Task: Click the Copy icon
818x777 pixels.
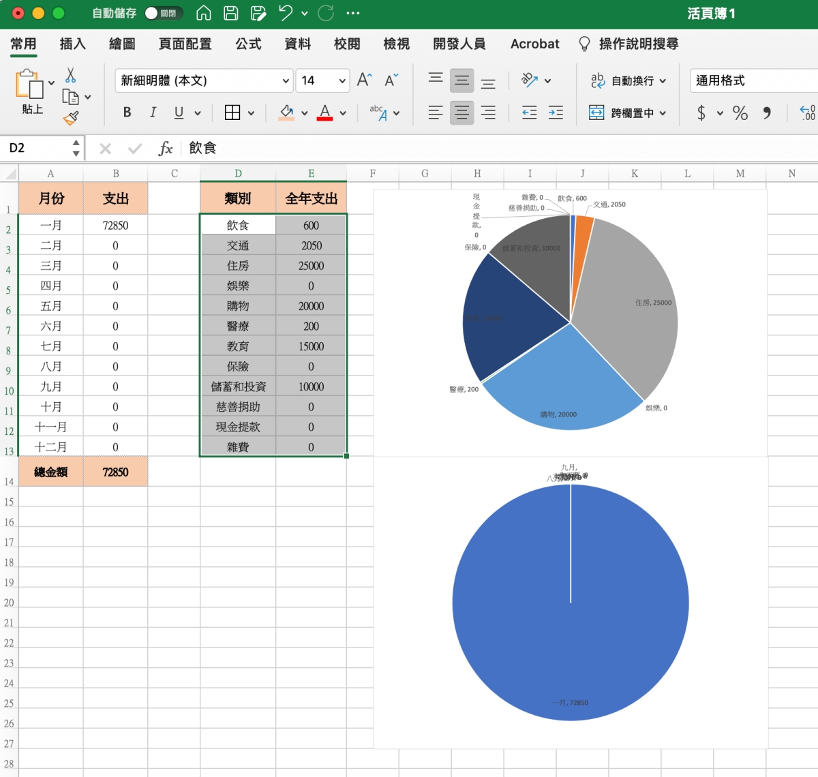Action: 70,97
